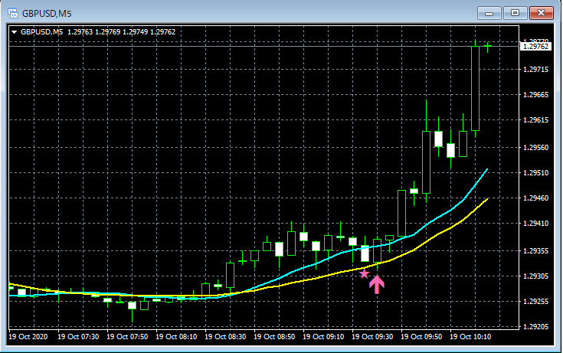The width and height of the screenshot is (563, 353).
Task: Click price scale value 1.29665
Action: [x=535, y=95]
